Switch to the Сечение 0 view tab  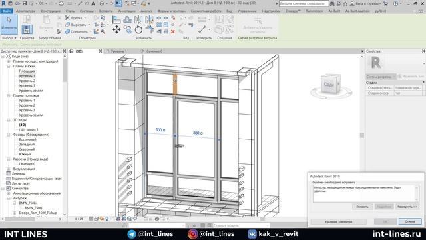(x=154, y=51)
